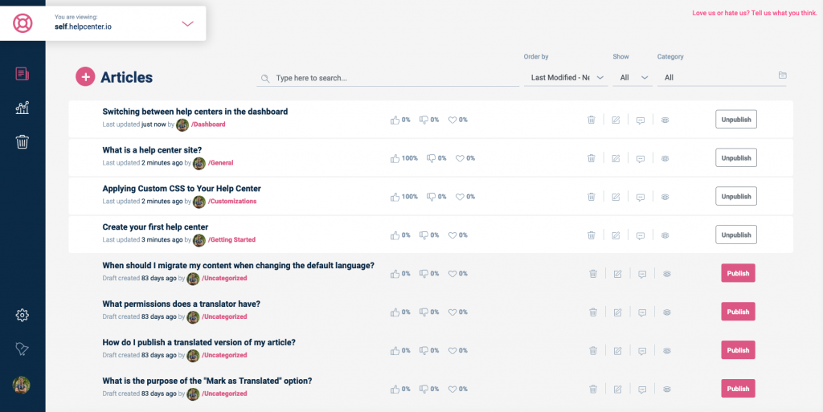This screenshot has width=823, height=412.
Task: Open comments for 'Create your first help center'
Action: (641, 236)
